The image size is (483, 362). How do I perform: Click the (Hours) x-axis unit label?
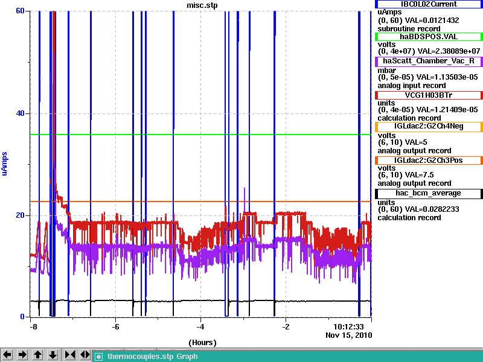pyautogui.click(x=202, y=343)
